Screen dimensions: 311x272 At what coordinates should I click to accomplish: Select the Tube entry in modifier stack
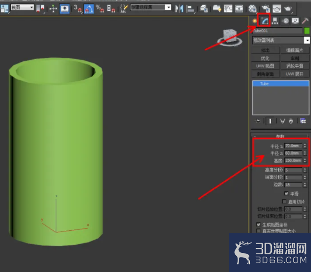281,84
